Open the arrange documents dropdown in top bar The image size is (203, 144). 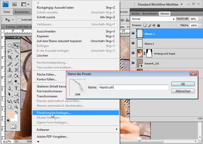point(25,4)
